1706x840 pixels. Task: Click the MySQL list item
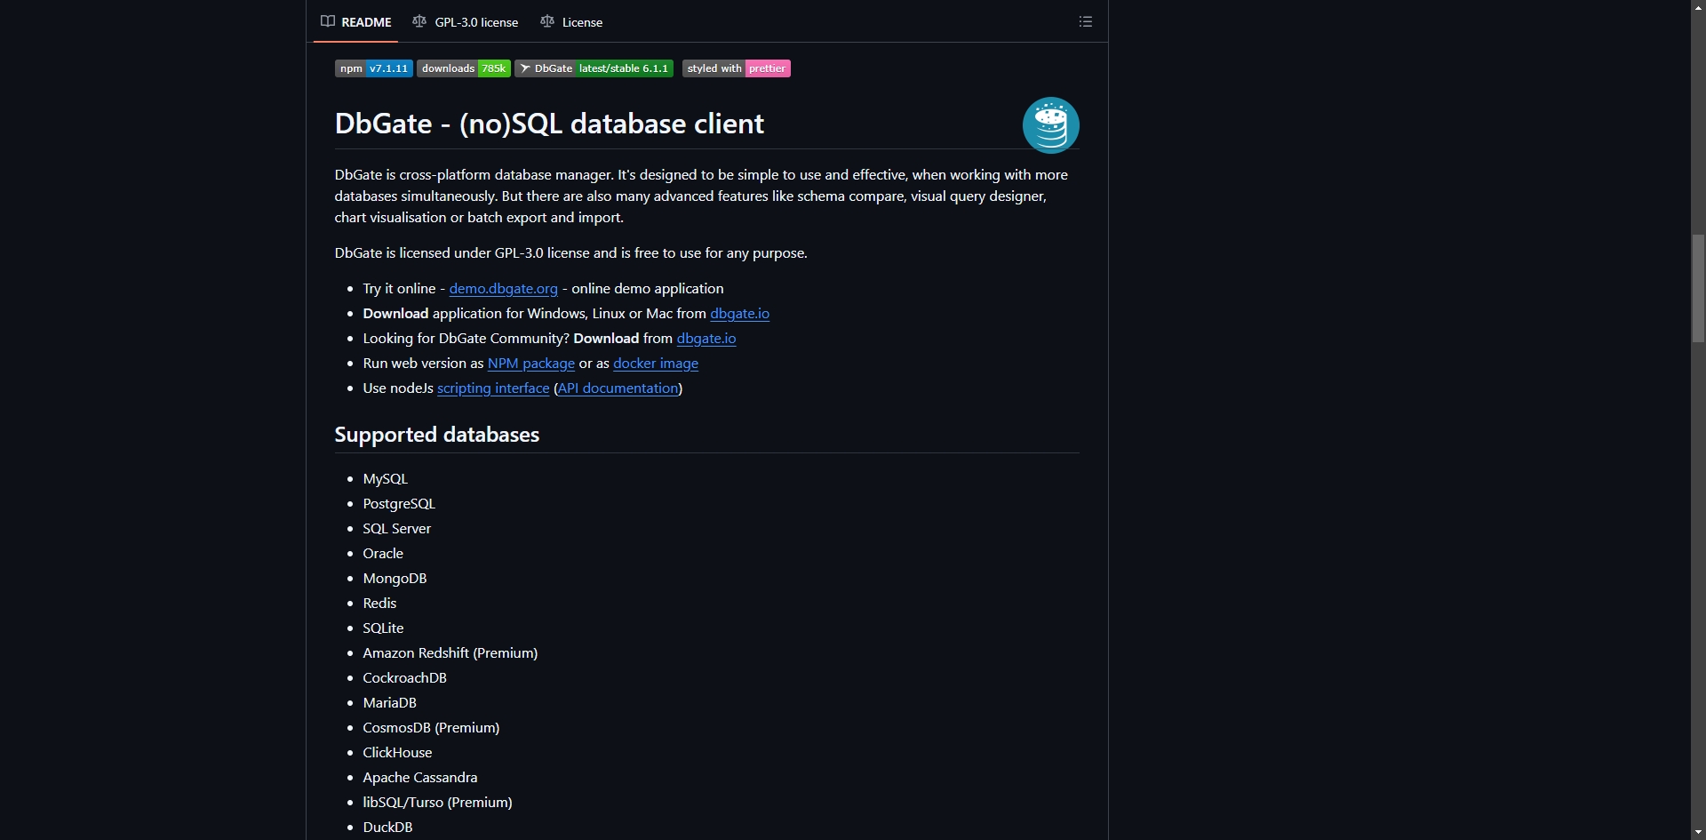386,479
